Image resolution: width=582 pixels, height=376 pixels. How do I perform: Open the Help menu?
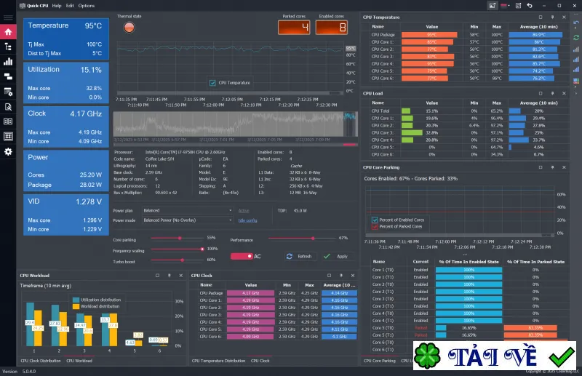coord(57,6)
